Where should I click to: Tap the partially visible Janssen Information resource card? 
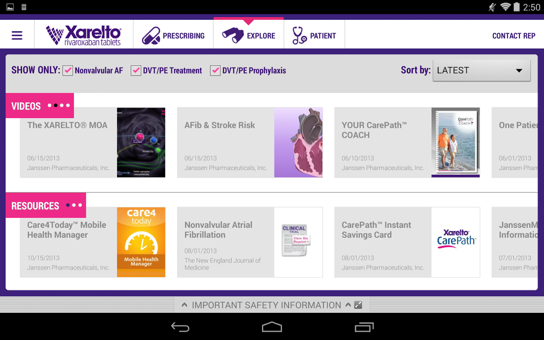tap(515, 242)
